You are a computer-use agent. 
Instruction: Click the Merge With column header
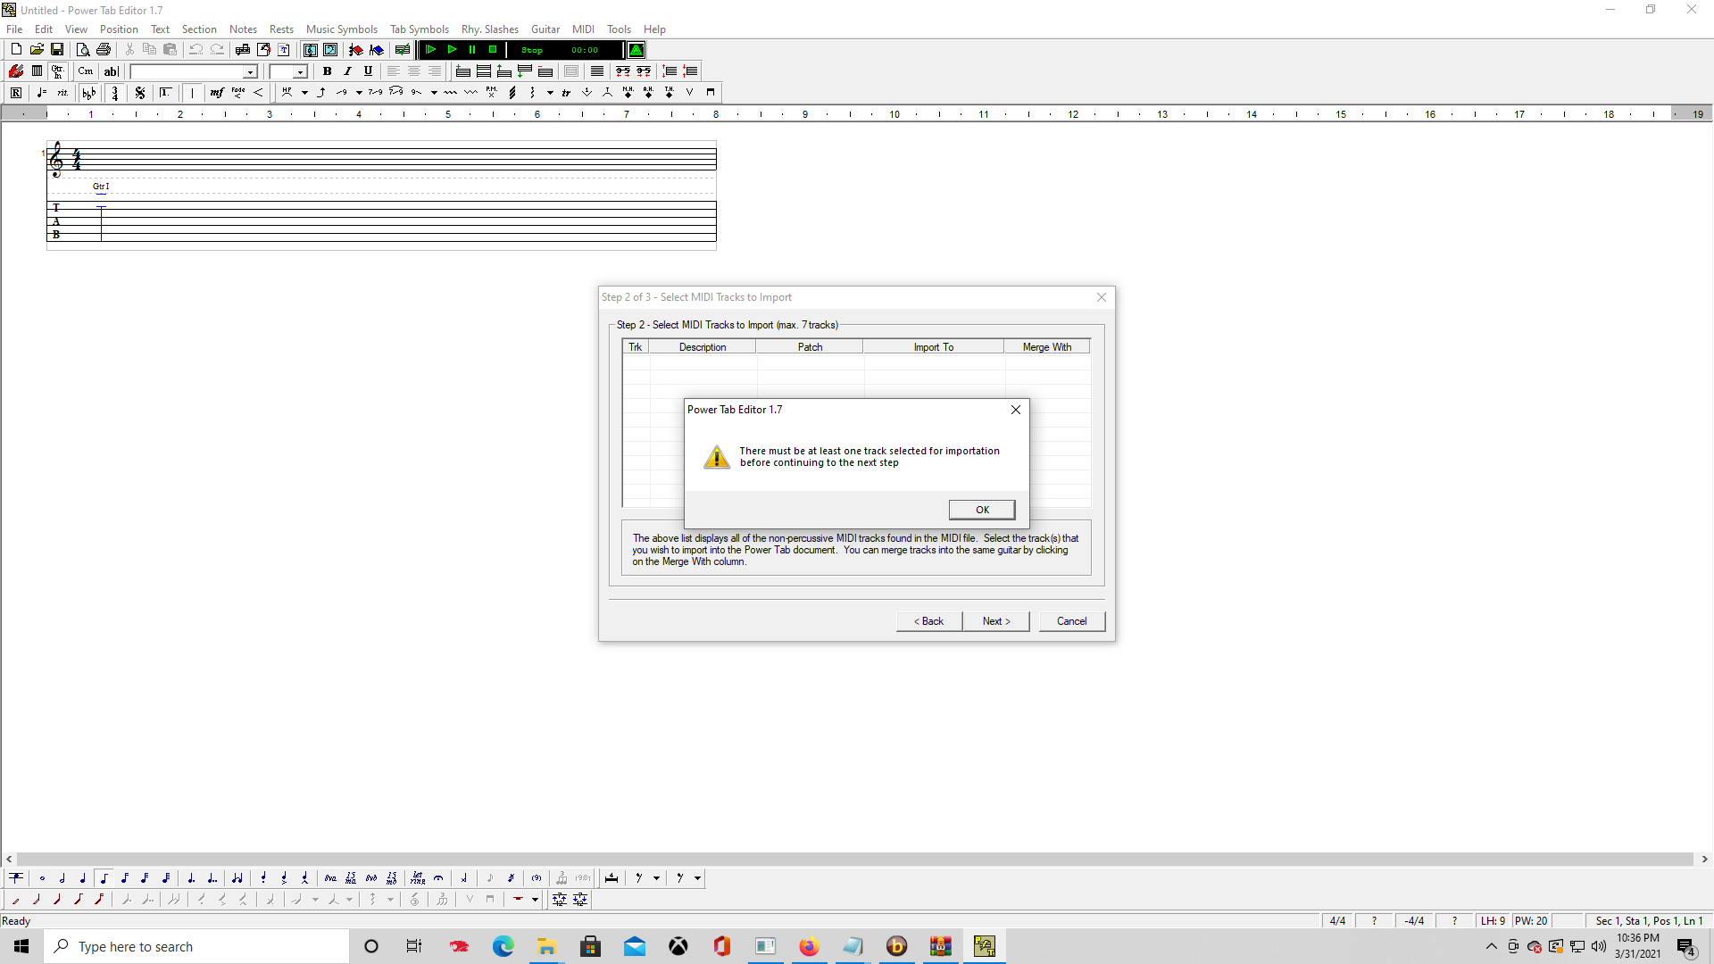pos(1046,347)
